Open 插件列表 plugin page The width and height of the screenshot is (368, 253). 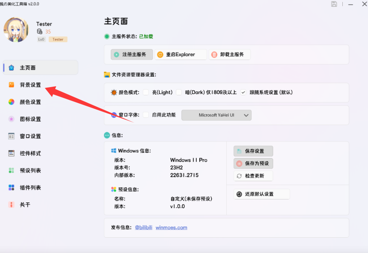tap(30, 188)
